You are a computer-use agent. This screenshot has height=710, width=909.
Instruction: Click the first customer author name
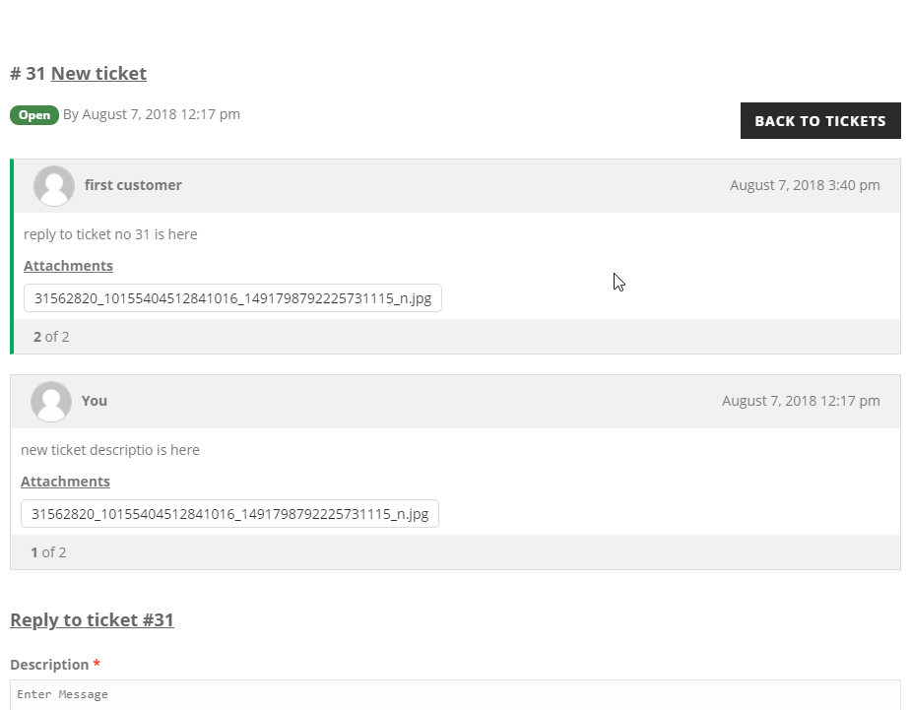[x=133, y=185]
